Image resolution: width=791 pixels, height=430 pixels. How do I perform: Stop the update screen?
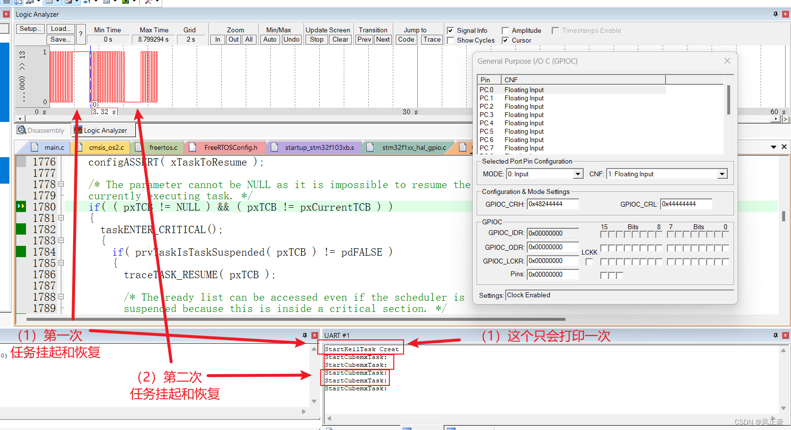coord(317,40)
